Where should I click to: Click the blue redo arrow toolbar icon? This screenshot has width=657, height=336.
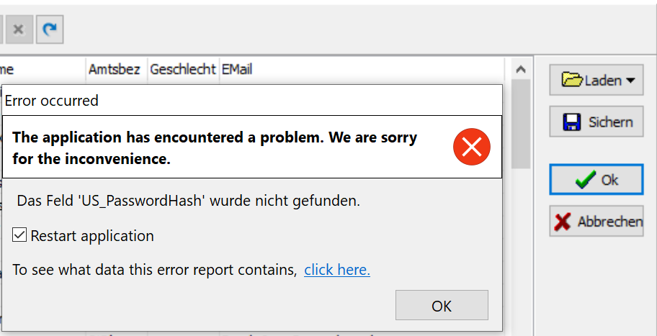pyautogui.click(x=50, y=29)
